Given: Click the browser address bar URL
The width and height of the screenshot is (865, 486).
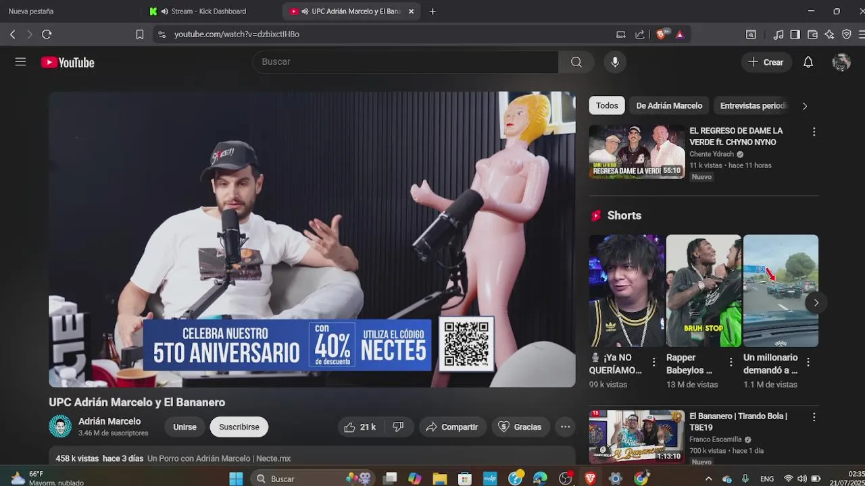Looking at the screenshot, I should (x=237, y=34).
